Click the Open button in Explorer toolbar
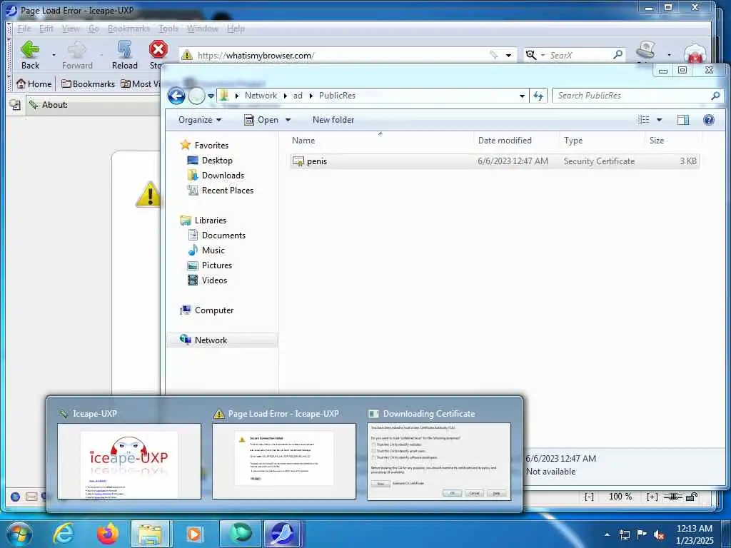Screen dimensions: 731x548 (261, 120)
